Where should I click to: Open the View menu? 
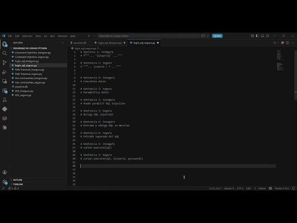pos(38,36)
